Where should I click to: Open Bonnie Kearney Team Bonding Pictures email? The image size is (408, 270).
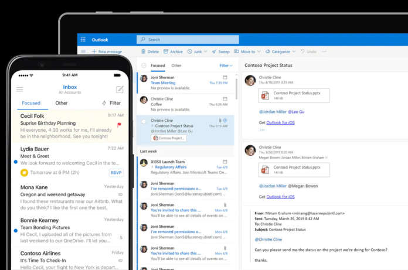click(x=70, y=230)
